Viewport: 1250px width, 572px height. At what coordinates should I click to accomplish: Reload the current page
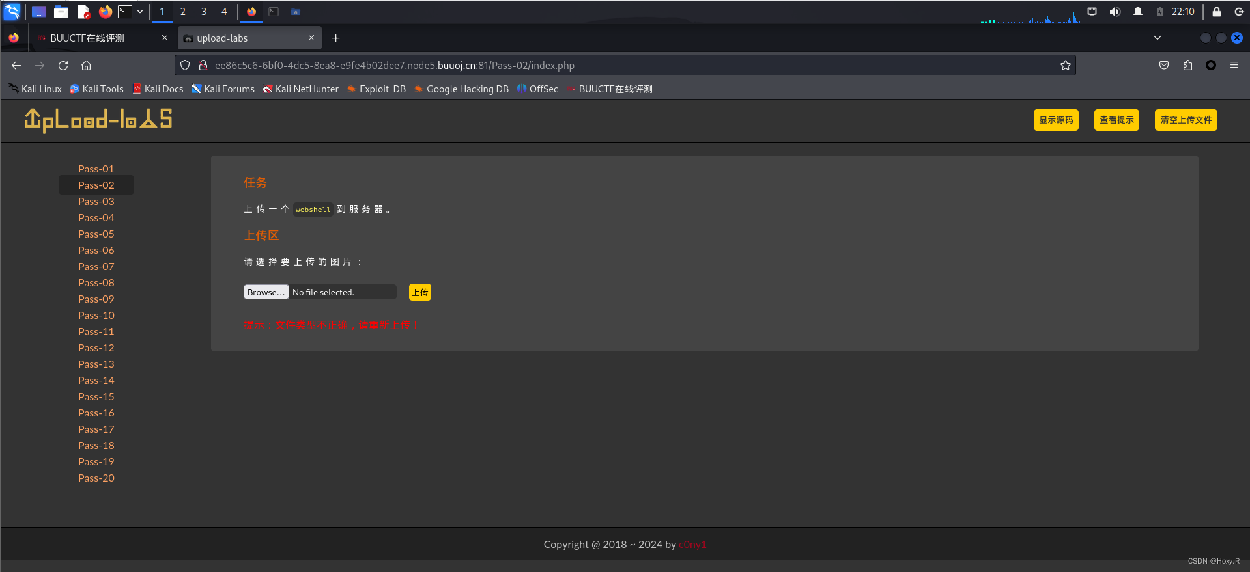tap(63, 65)
